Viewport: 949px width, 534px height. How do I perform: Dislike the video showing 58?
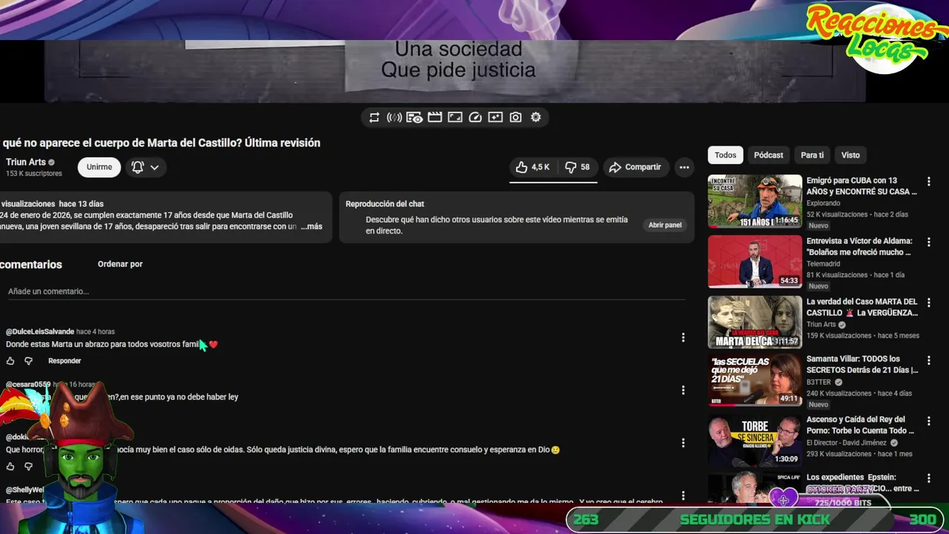pyautogui.click(x=578, y=168)
